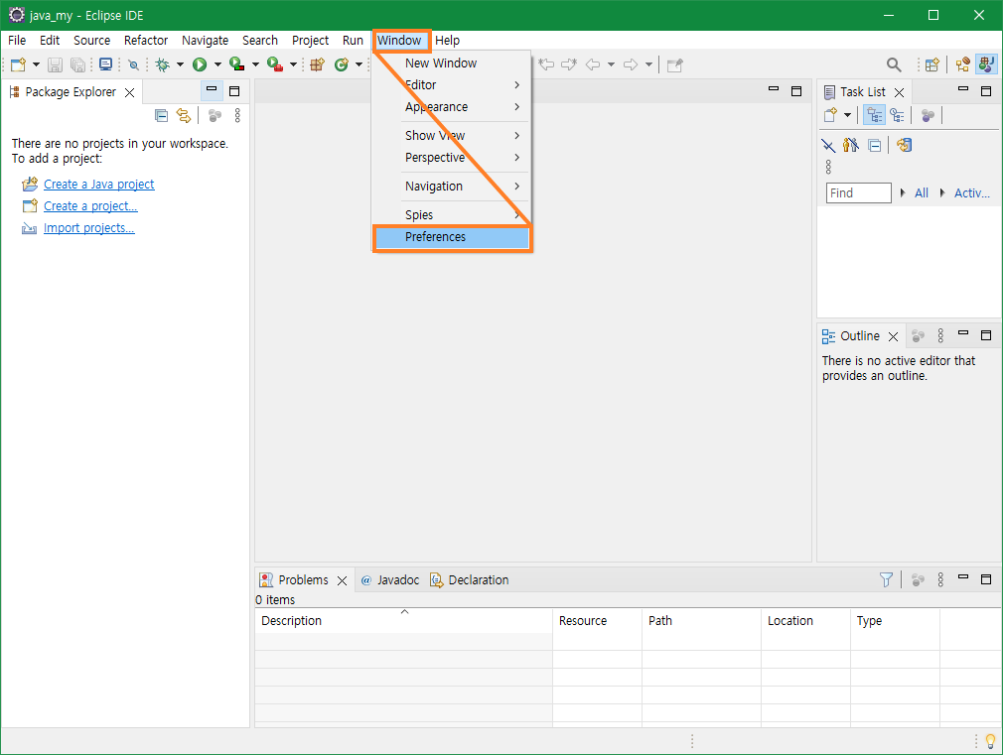Toggle Hide Completed Tasks icon in Task List
The width and height of the screenshot is (1003, 755).
tap(828, 146)
